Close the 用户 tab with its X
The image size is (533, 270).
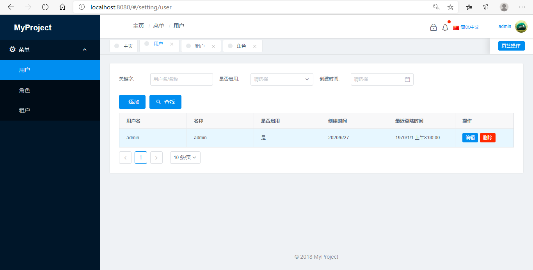(172, 44)
